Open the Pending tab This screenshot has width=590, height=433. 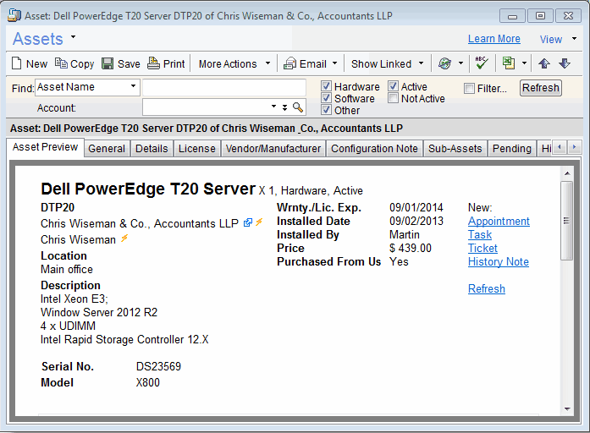[512, 149]
